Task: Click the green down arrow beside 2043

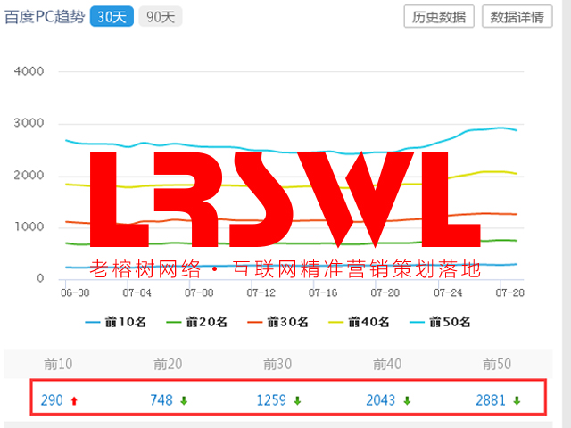Action: [407, 401]
